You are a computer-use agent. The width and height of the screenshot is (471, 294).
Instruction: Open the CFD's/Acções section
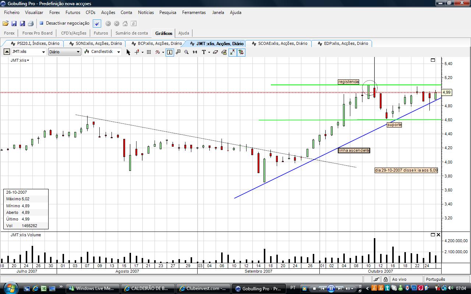point(74,33)
